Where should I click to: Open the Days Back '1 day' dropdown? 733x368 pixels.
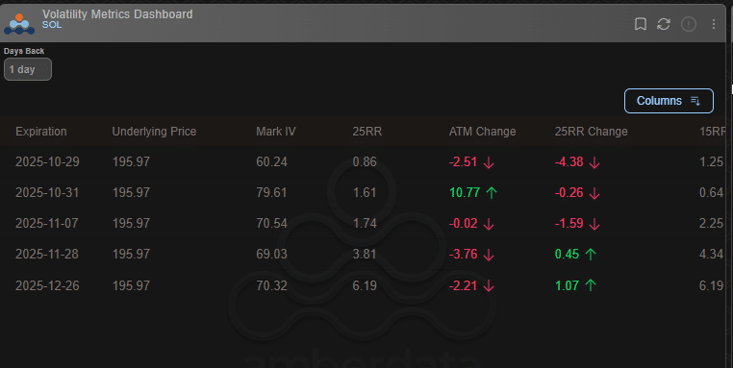28,69
